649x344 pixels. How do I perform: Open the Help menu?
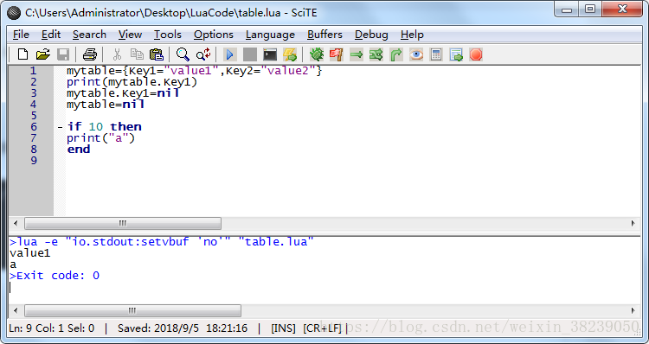[x=412, y=35]
